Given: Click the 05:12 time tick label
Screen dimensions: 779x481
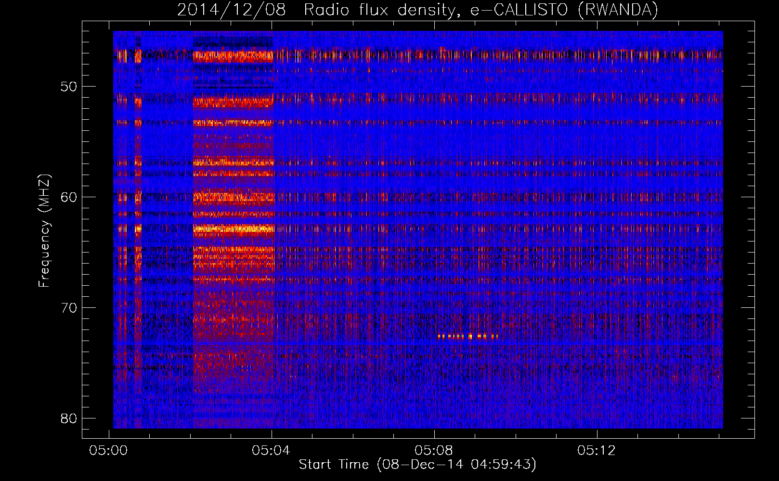Looking at the screenshot, I should pyautogui.click(x=597, y=451).
